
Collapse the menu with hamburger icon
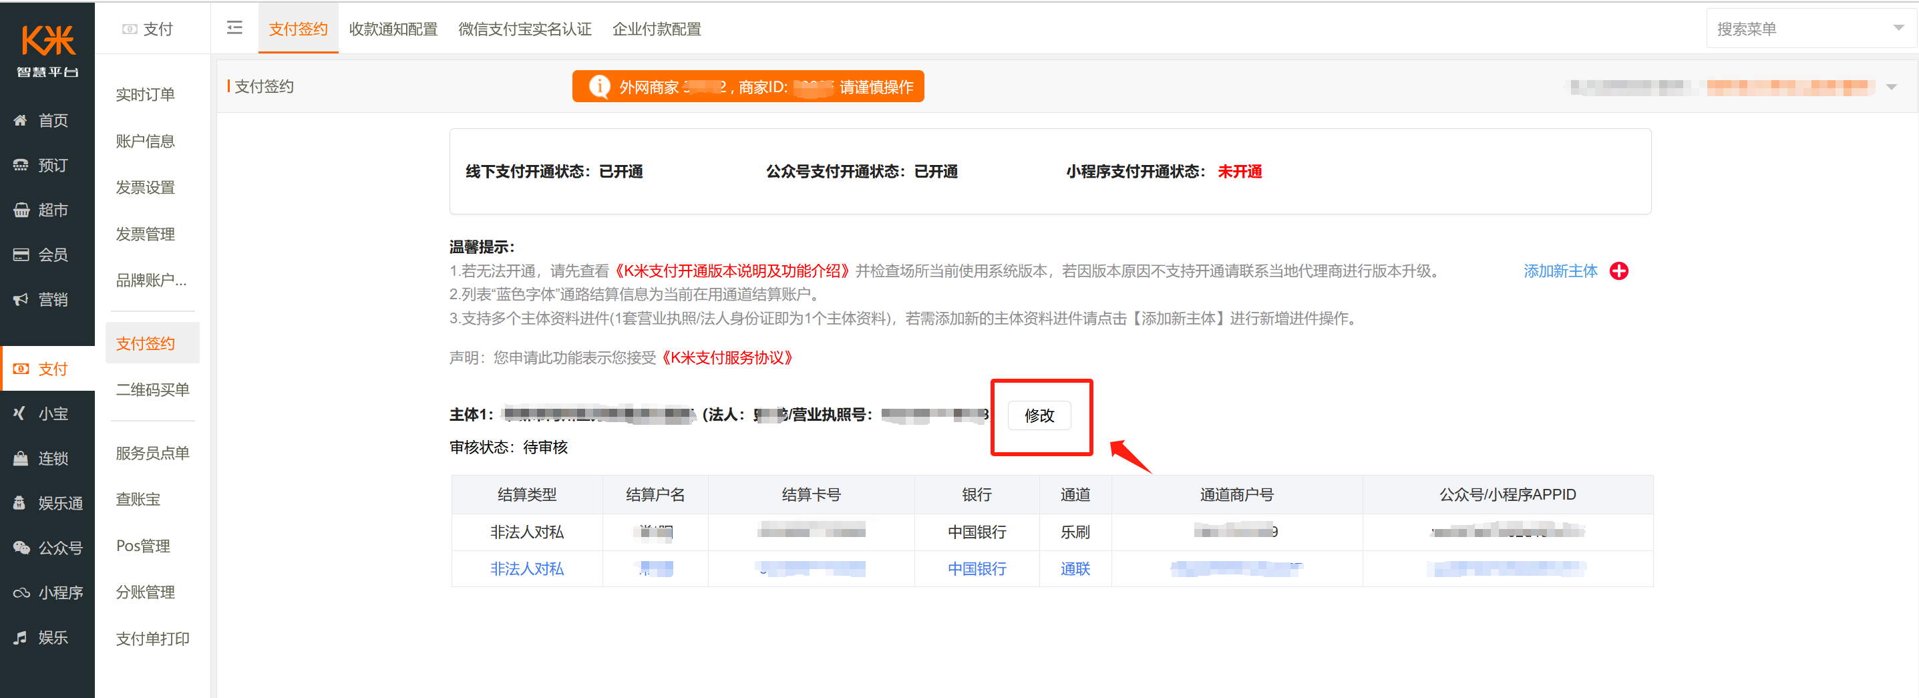pyautogui.click(x=234, y=28)
